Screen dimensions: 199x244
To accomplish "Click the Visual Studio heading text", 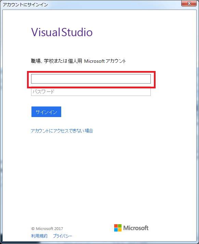I will [x=62, y=32].
